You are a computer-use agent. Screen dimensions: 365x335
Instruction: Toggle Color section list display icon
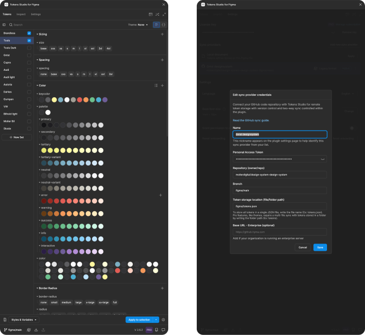156,85
